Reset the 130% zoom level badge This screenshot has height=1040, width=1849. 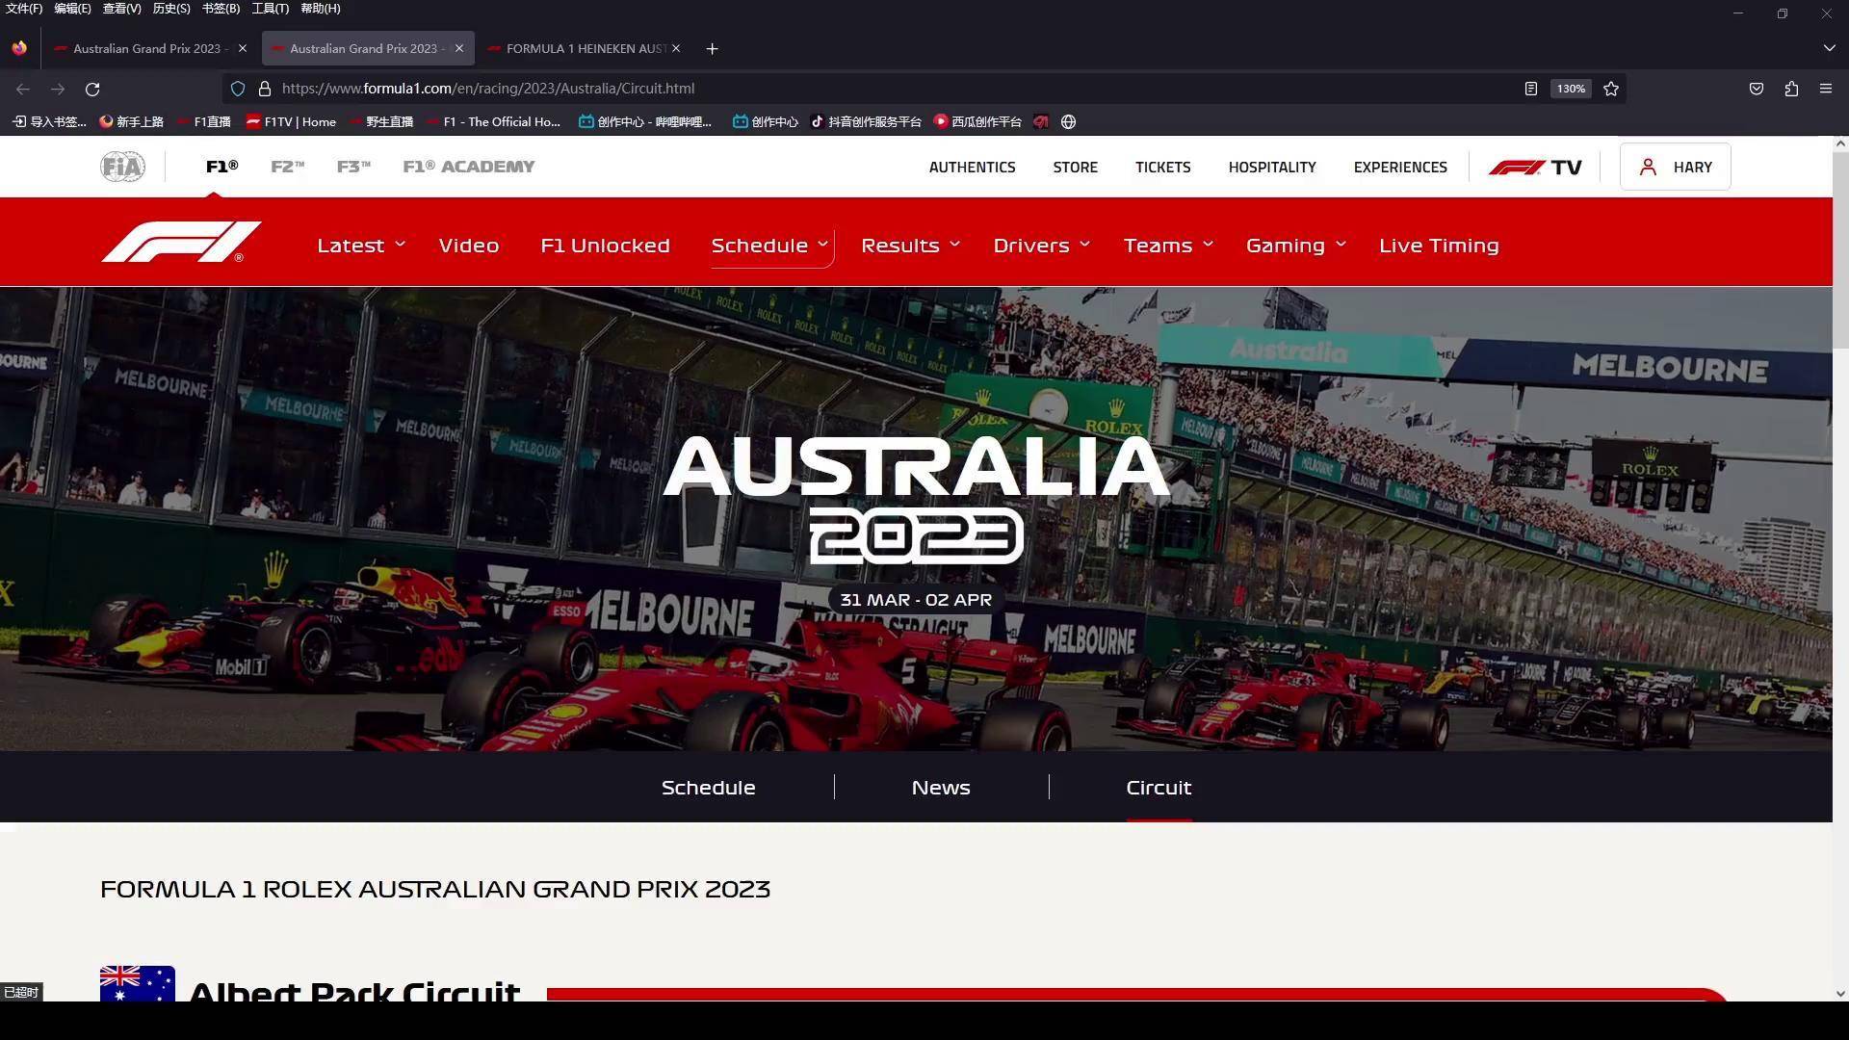[1571, 89]
